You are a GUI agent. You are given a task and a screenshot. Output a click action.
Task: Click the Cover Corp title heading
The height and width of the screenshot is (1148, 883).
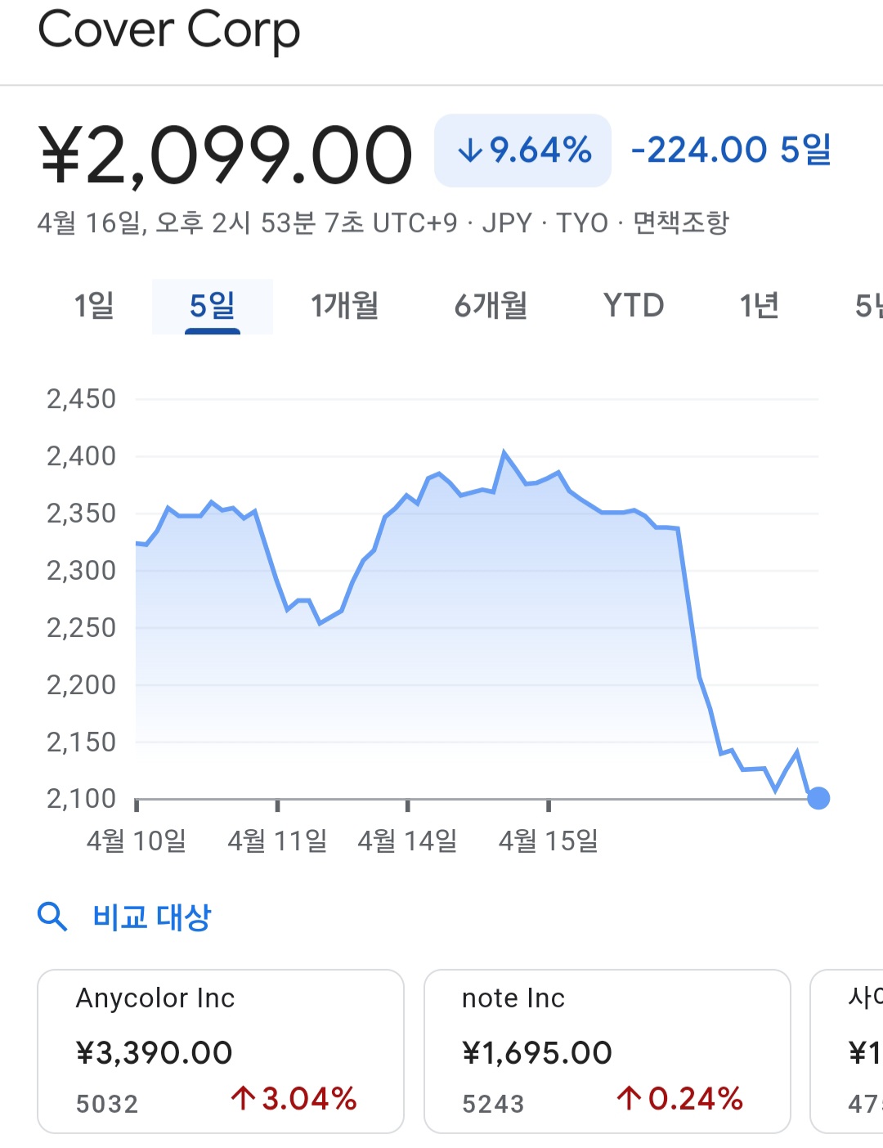[x=169, y=31]
